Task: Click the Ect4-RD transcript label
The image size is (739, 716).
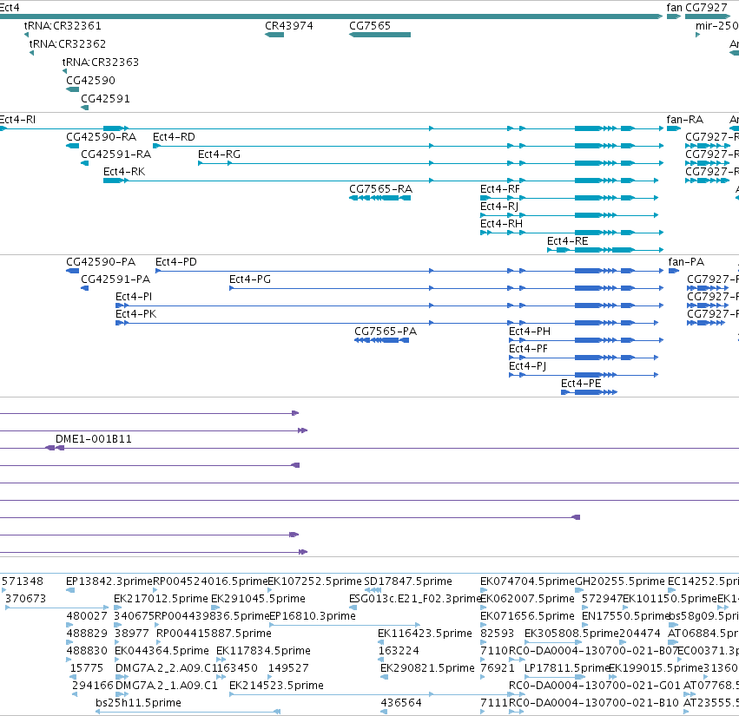Action: pyautogui.click(x=174, y=137)
